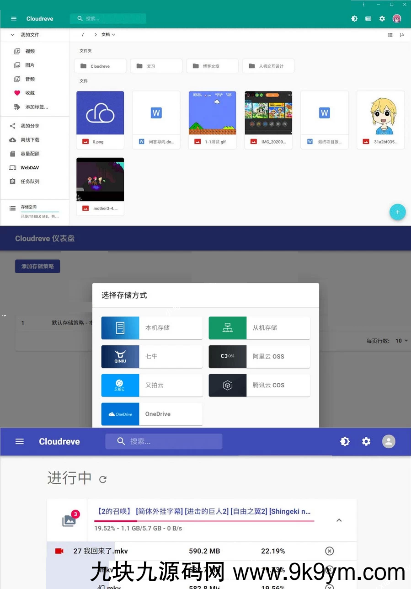Viewport: 411px width, 589px height.
Task: Refresh the in-progress download list
Action: pyautogui.click(x=103, y=479)
